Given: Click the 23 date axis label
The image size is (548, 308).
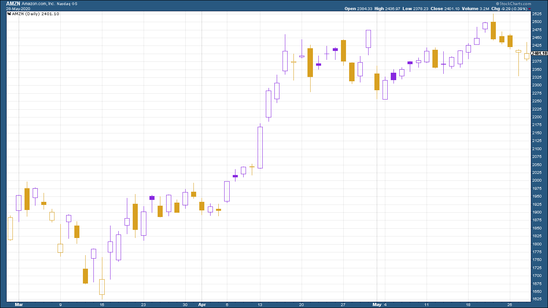Looking at the screenshot, I should tap(144, 305).
